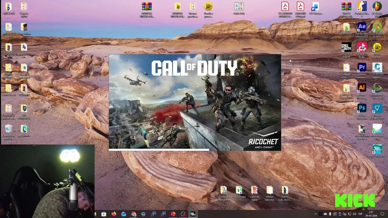
Task: Open the Practica proceso LB folder
Action: tap(24, 71)
